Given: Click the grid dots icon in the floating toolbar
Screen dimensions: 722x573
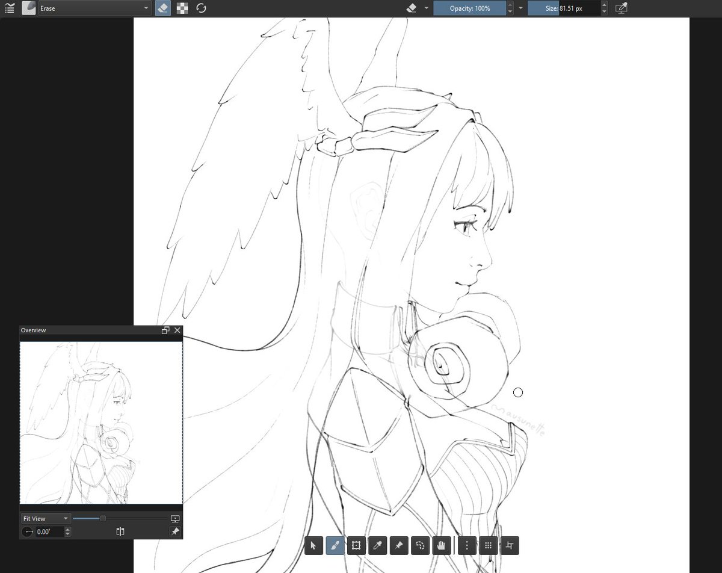Looking at the screenshot, I should (489, 546).
